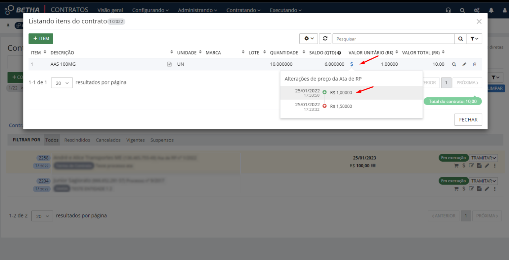Open global search in the top navigation bar
509x260 pixels.
click(x=462, y=10)
